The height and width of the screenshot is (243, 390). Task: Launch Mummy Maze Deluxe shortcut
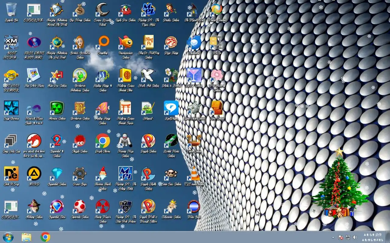(x=126, y=141)
